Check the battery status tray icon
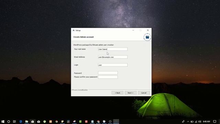220x124 pixels. click(192, 122)
